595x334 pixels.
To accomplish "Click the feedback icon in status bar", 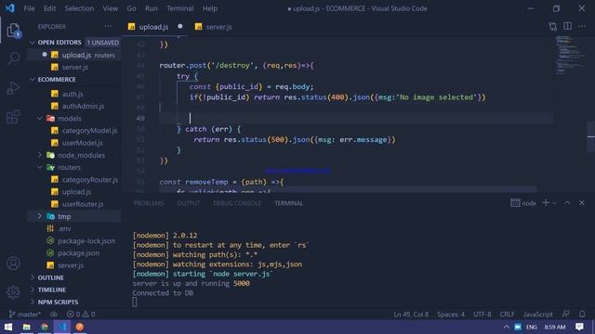I will coord(566,315).
